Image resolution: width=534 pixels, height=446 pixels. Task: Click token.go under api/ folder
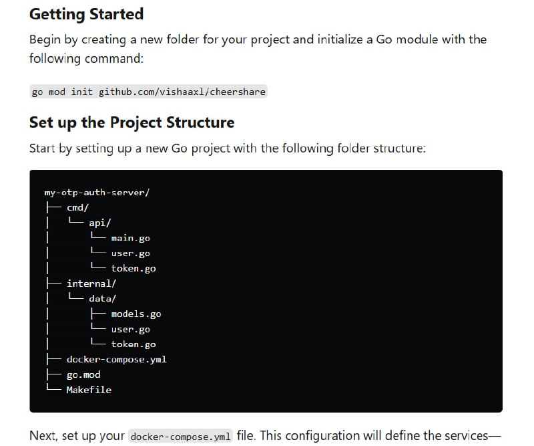(133, 269)
